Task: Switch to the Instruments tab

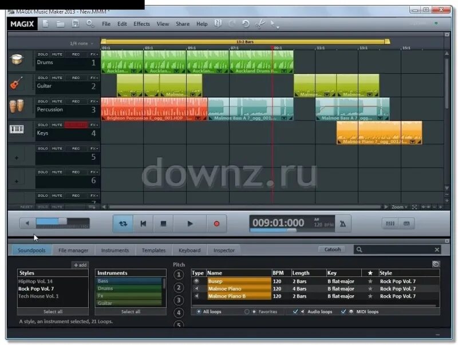Action: point(115,251)
